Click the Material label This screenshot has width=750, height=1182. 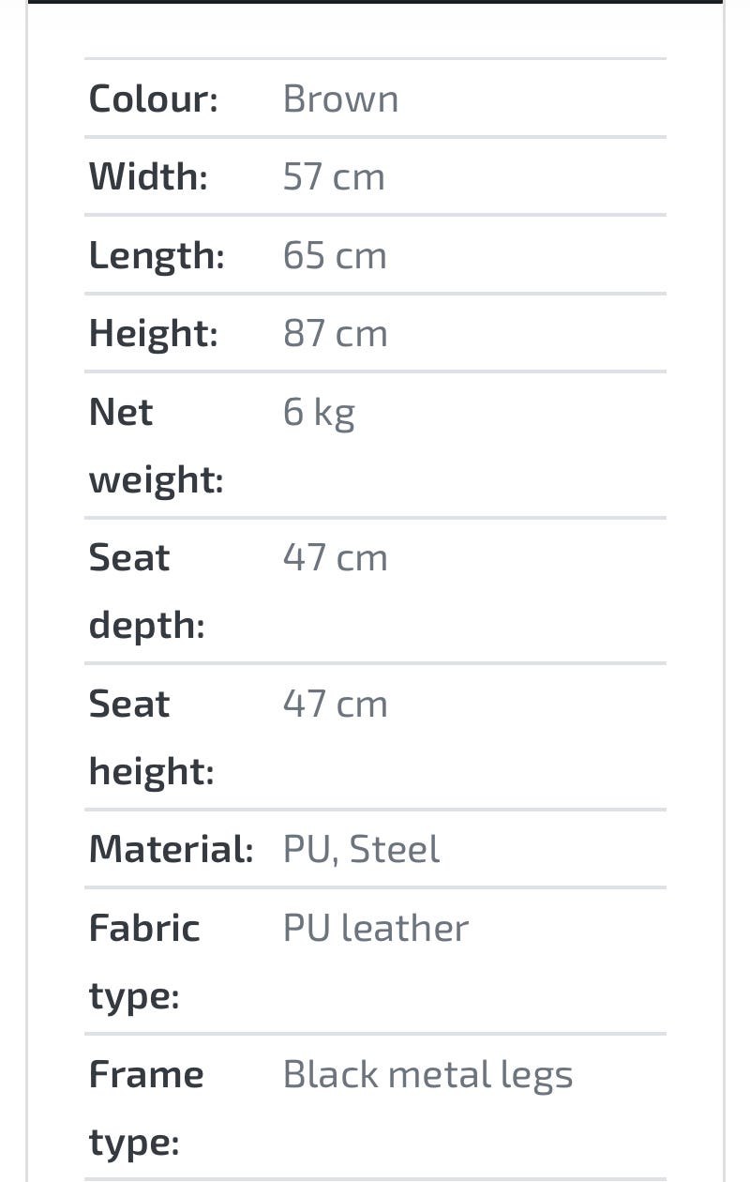click(171, 849)
